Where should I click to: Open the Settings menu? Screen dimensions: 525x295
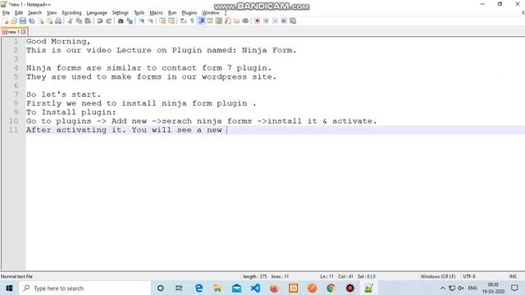click(x=121, y=13)
